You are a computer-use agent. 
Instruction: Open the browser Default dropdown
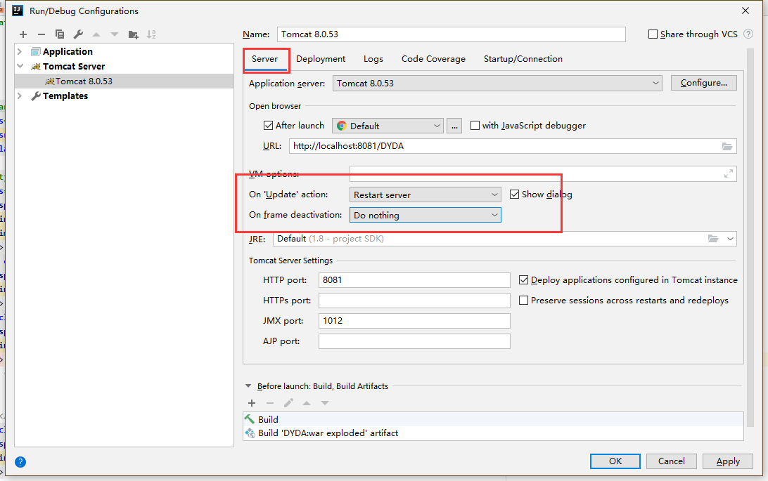coord(388,126)
